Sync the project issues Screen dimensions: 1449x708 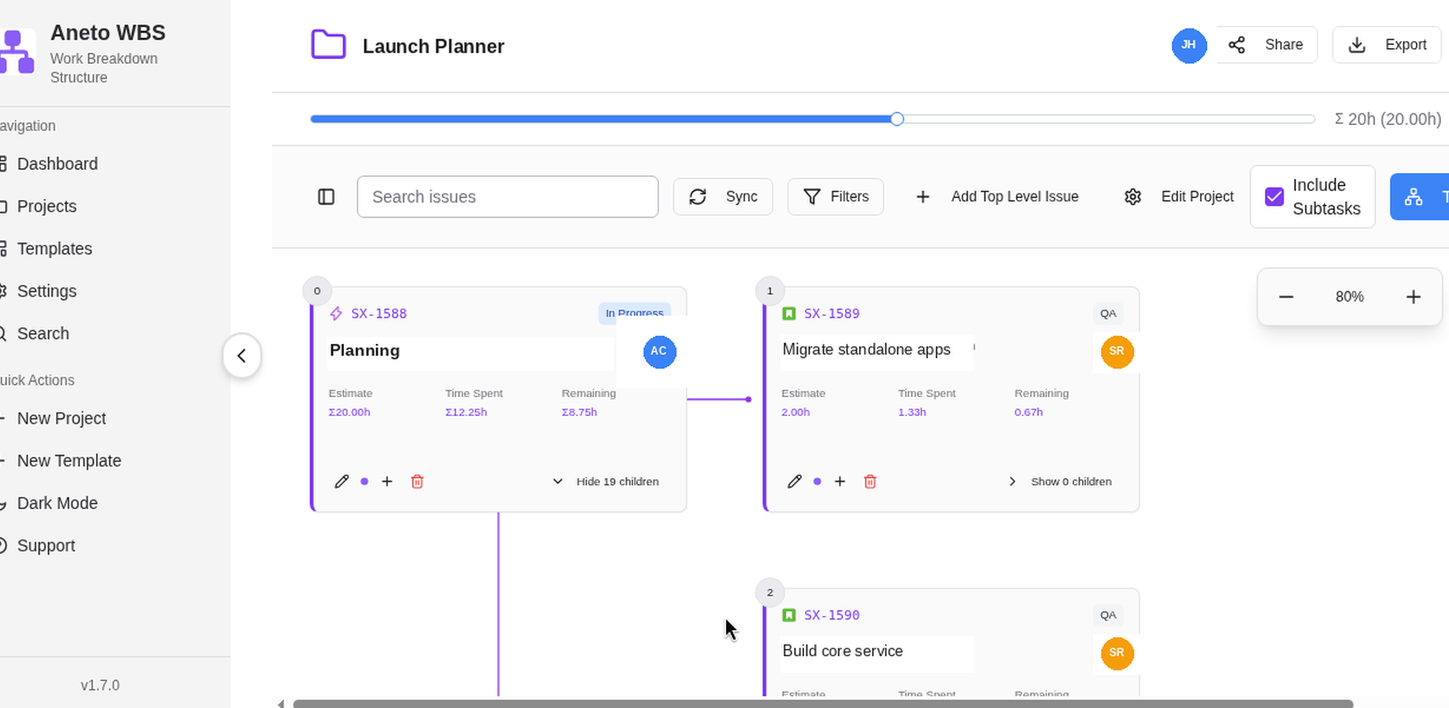[723, 197]
